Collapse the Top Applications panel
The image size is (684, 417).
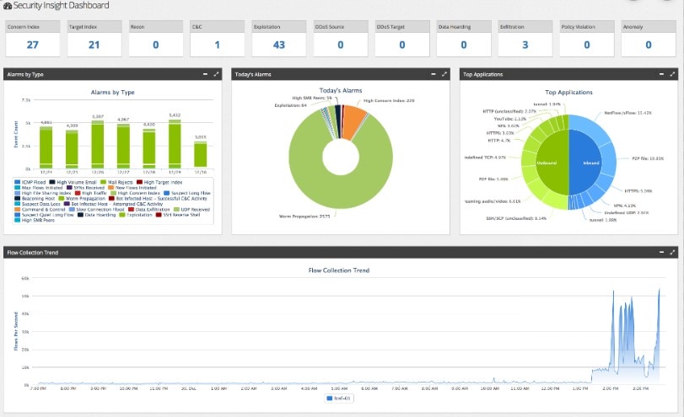click(x=661, y=74)
